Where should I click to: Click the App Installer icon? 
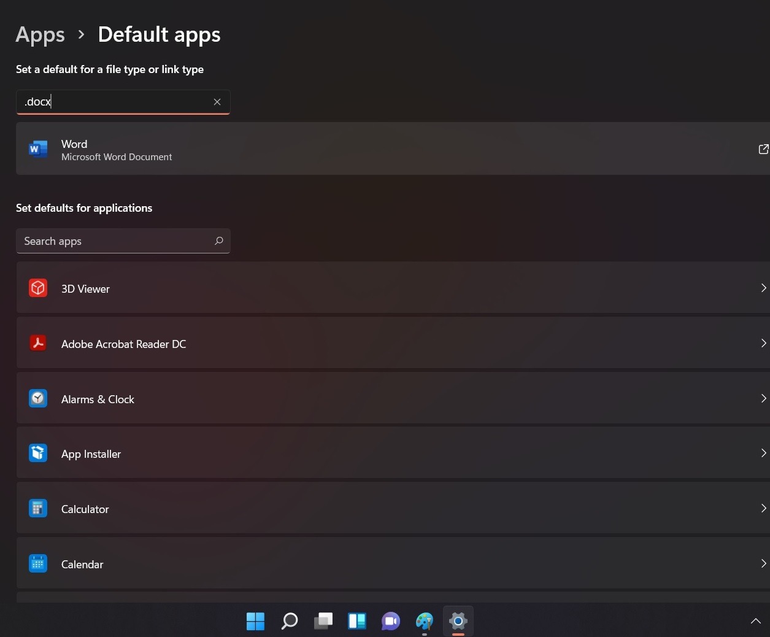[38, 453]
